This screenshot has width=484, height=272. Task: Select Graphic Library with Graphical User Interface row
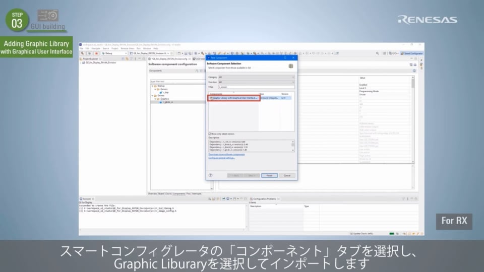click(234, 98)
